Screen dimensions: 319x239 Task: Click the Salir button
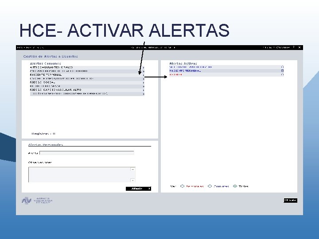291,200
